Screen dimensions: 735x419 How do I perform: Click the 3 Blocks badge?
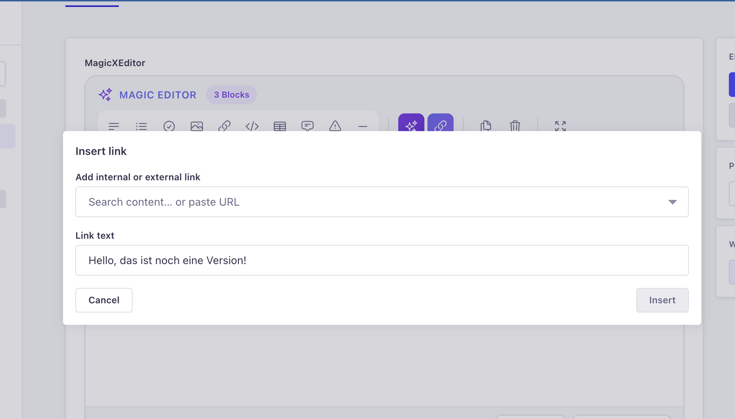coord(231,95)
